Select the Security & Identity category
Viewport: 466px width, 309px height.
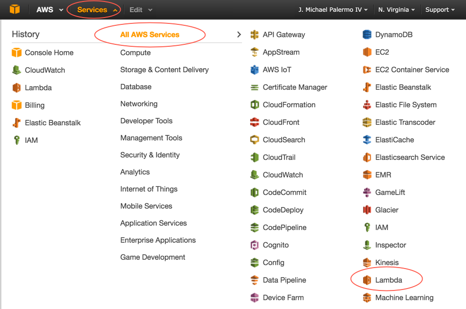(x=150, y=155)
